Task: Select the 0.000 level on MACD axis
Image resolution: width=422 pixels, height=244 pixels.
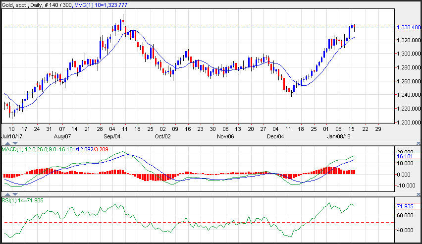Action: tap(404, 174)
